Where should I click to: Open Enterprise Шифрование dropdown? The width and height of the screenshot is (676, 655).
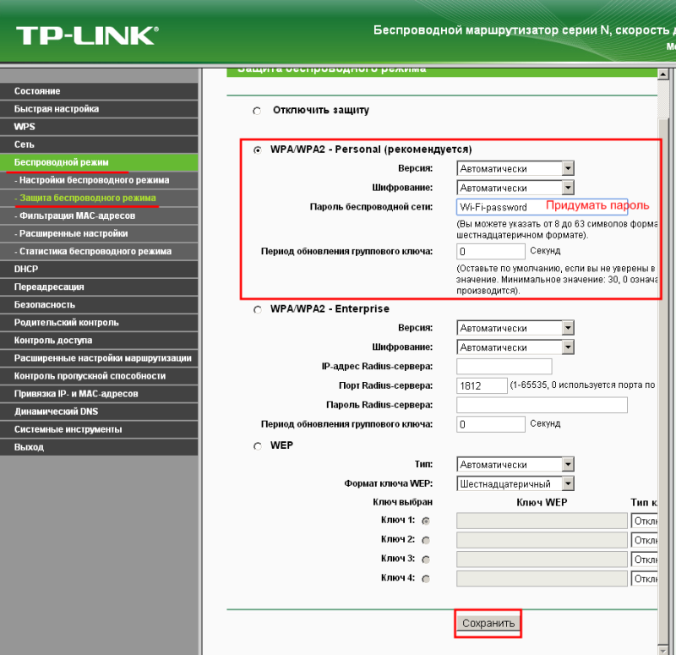pos(515,347)
